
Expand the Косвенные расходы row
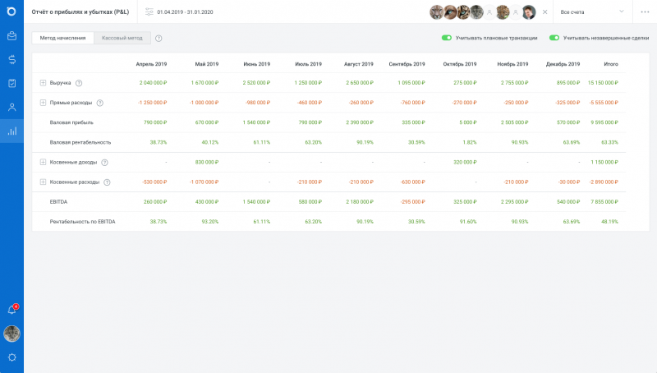pyautogui.click(x=43, y=182)
